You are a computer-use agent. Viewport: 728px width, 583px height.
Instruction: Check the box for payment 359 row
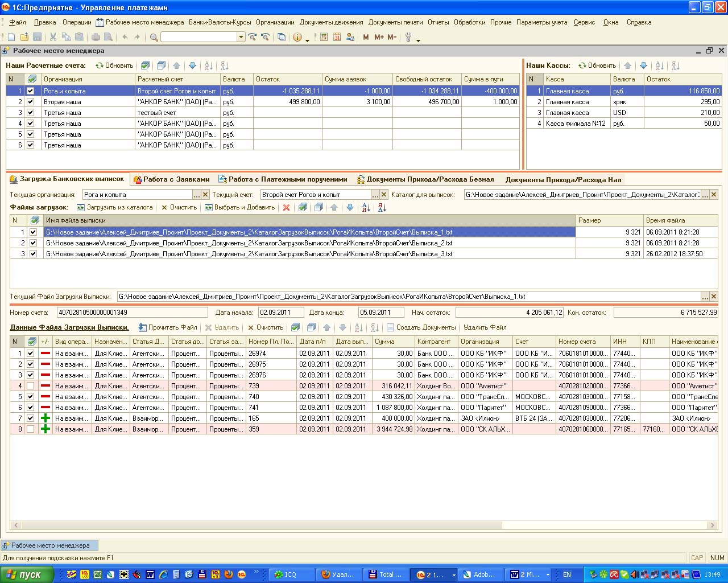pyautogui.click(x=31, y=429)
